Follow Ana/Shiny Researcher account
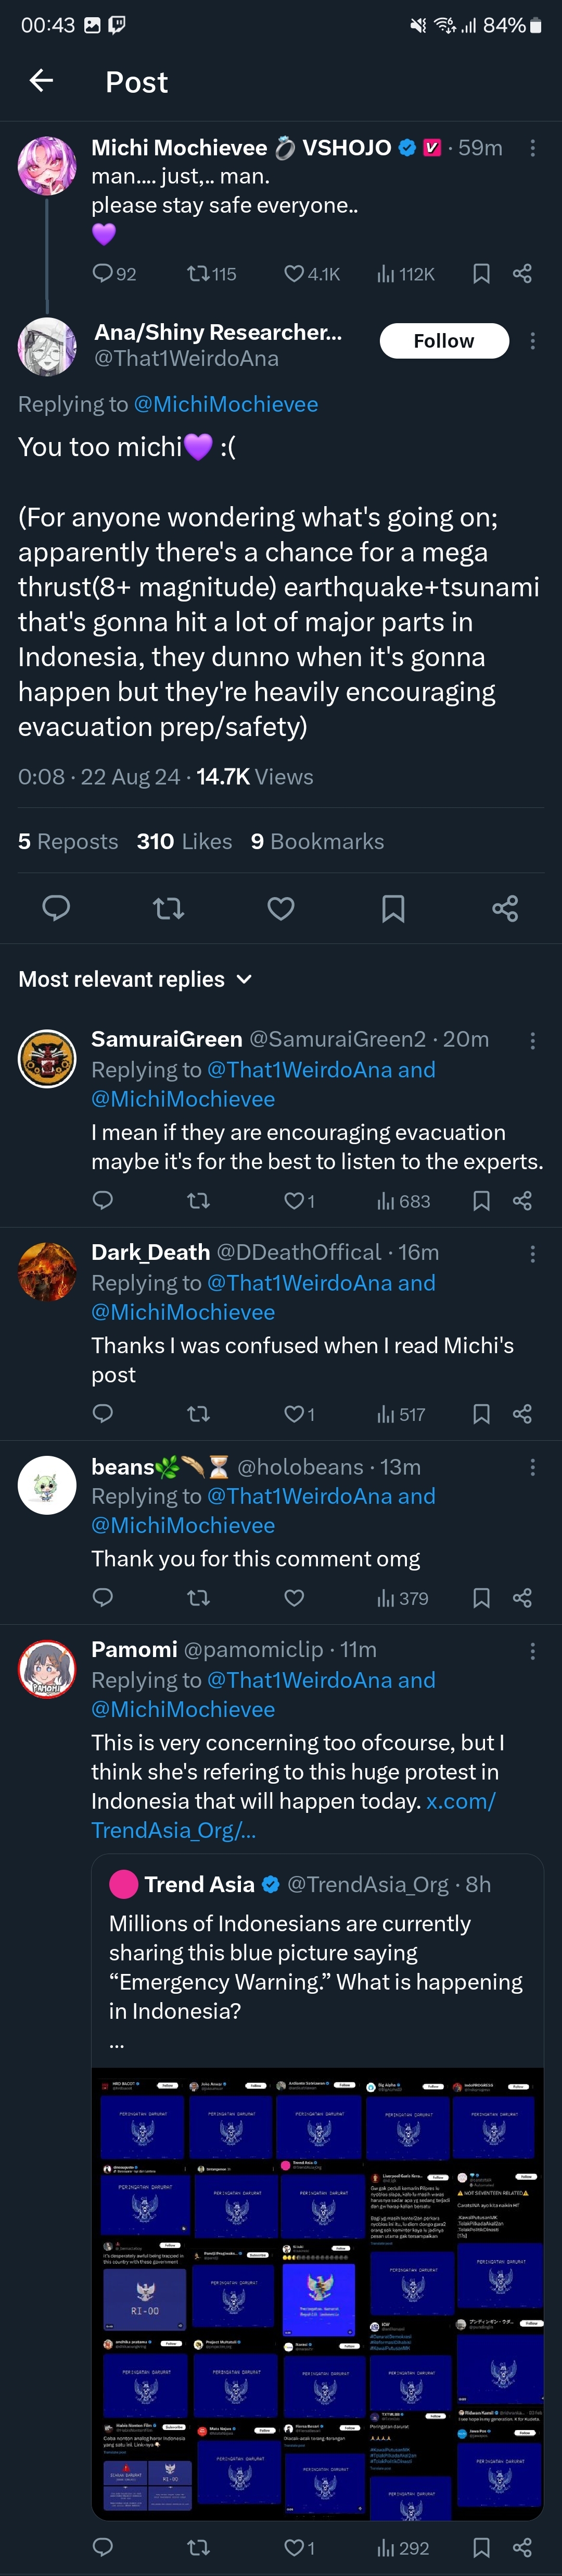This screenshot has height=2576, width=562. pos(444,341)
